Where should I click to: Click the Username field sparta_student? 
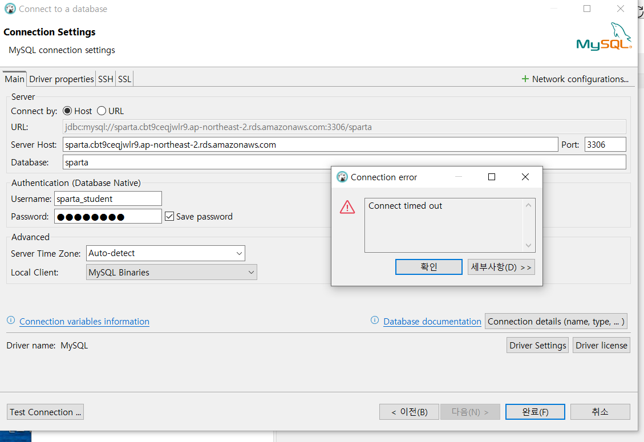click(x=108, y=199)
